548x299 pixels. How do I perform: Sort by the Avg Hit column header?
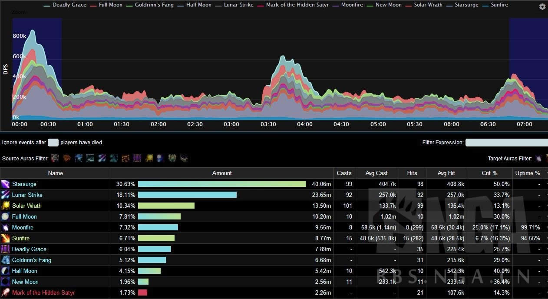446,173
